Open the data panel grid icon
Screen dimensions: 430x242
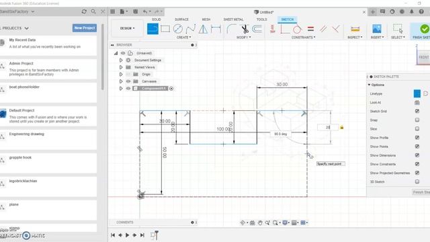coord(113,11)
